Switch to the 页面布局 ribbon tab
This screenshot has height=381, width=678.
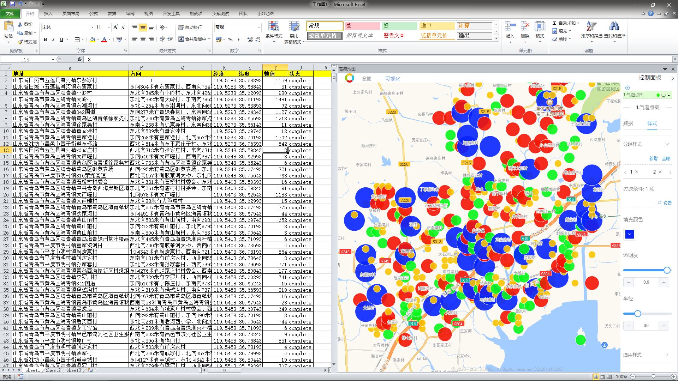point(71,13)
